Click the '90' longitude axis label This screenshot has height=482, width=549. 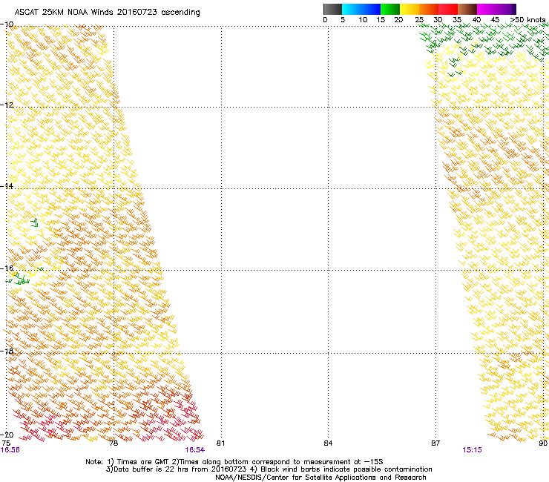point(543,443)
